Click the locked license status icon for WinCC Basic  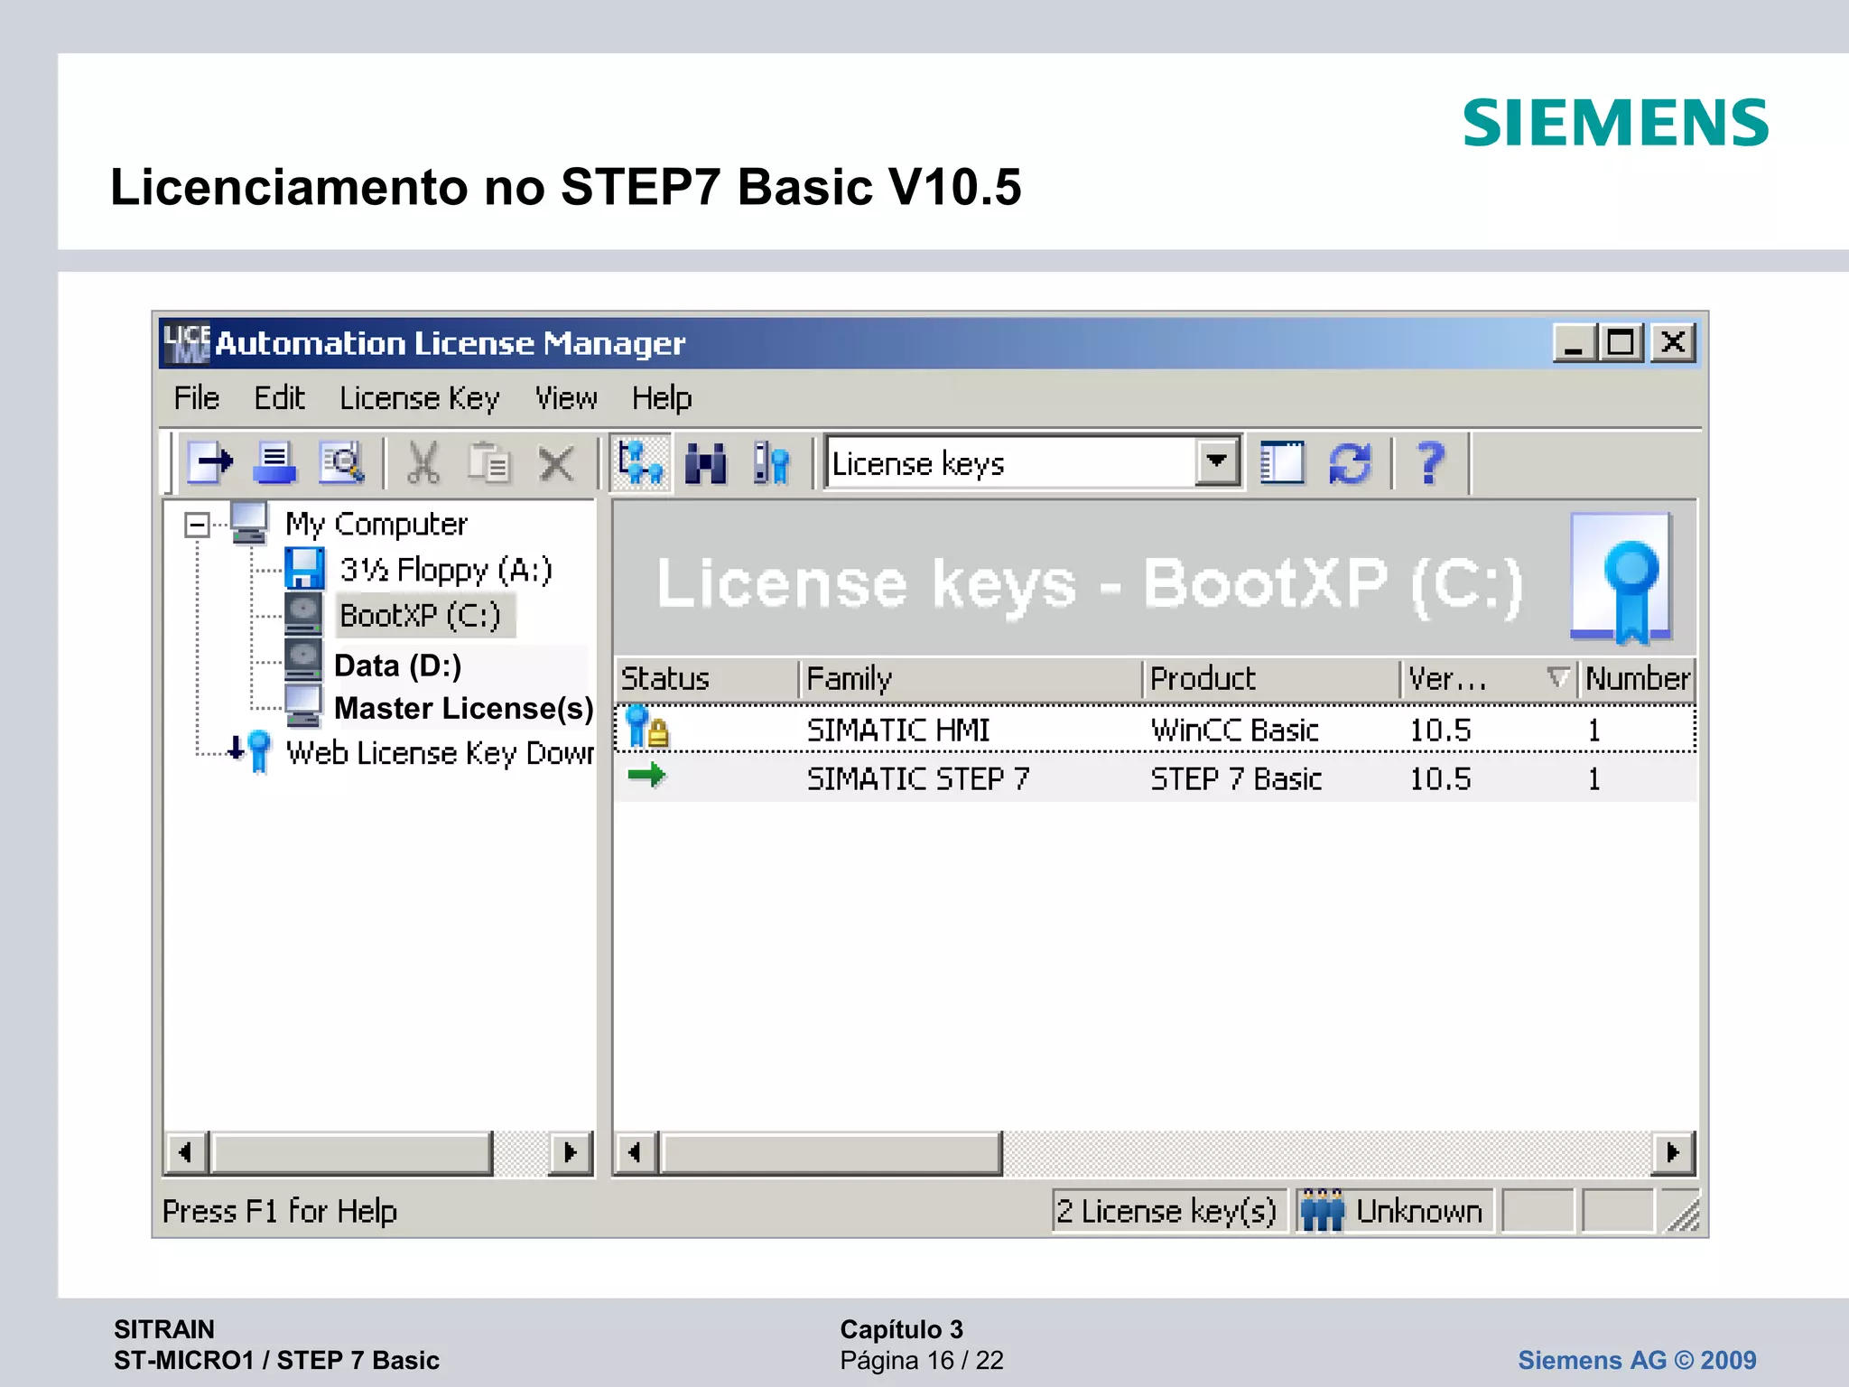point(647,728)
